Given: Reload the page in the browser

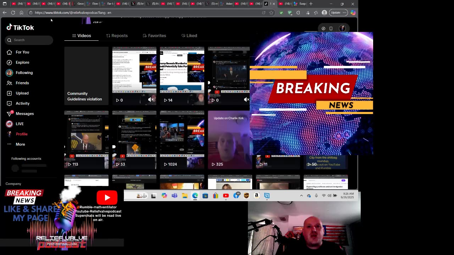Looking at the screenshot, I should click(x=13, y=12).
